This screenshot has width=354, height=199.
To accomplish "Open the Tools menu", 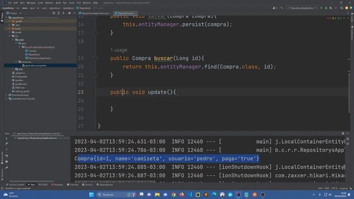I will (x=72, y=3).
